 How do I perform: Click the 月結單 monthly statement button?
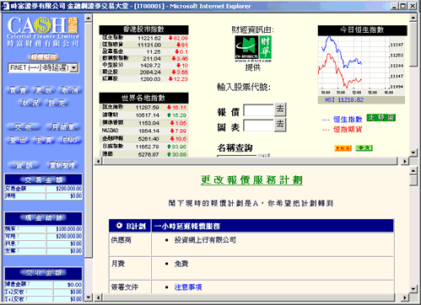pos(62,127)
